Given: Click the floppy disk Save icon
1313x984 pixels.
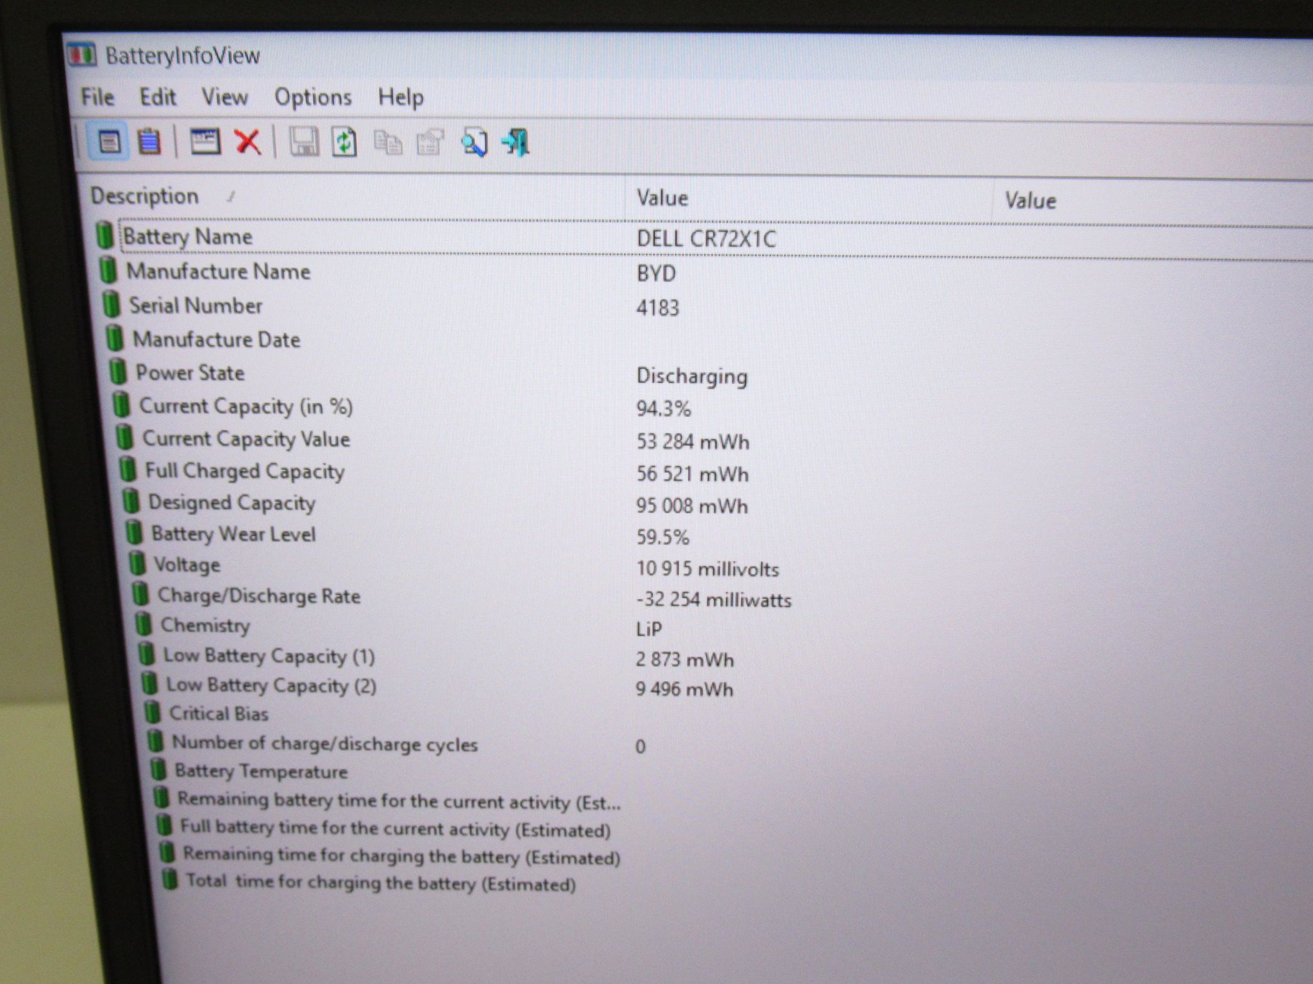Looking at the screenshot, I should click(304, 142).
